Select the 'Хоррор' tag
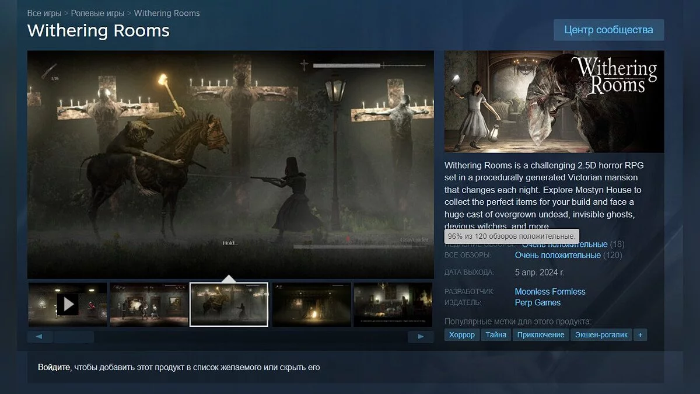Viewport: 700px width, 394px height. (x=462, y=334)
